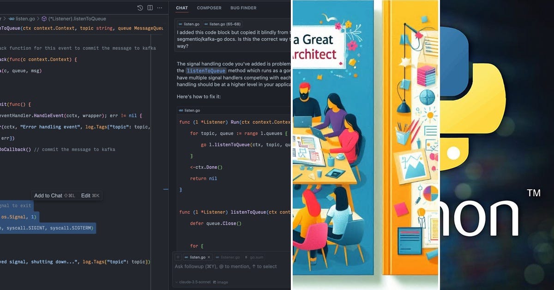Image resolution: width=554 pixels, height=290 pixels.
Task: Expand the listen.go breadcrumb dropdown
Action: [25, 18]
